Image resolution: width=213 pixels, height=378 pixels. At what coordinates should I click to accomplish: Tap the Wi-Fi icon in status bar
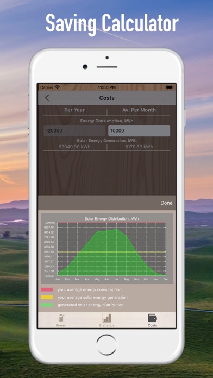(x=57, y=87)
